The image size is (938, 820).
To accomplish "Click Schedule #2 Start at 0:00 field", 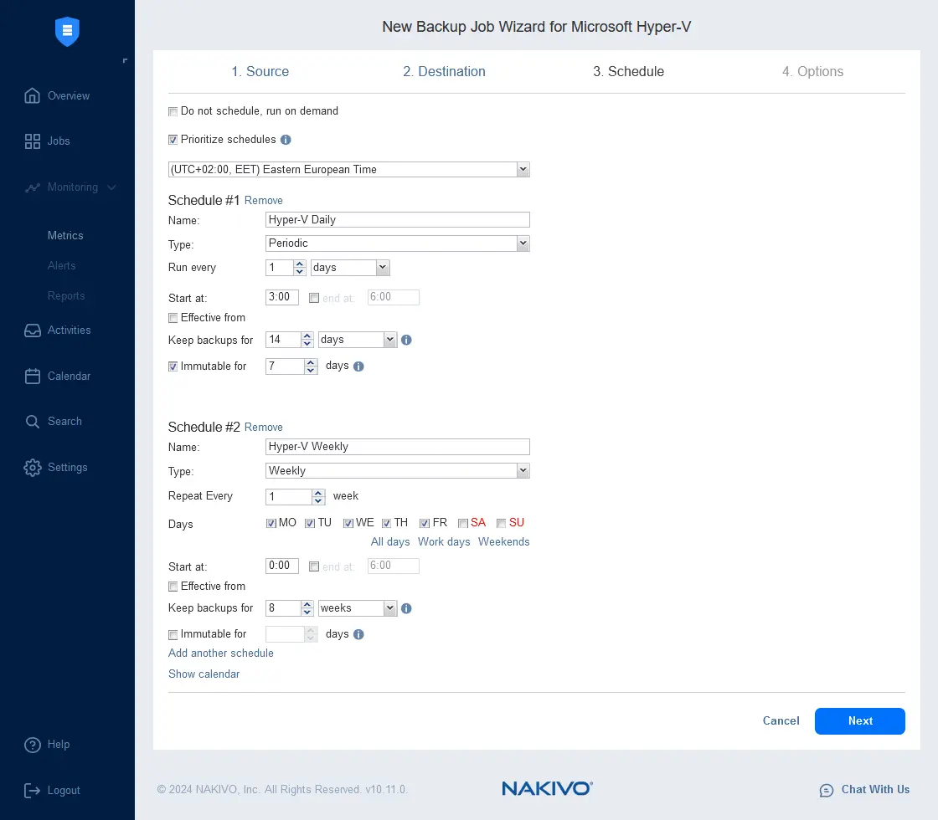I will click(281, 566).
